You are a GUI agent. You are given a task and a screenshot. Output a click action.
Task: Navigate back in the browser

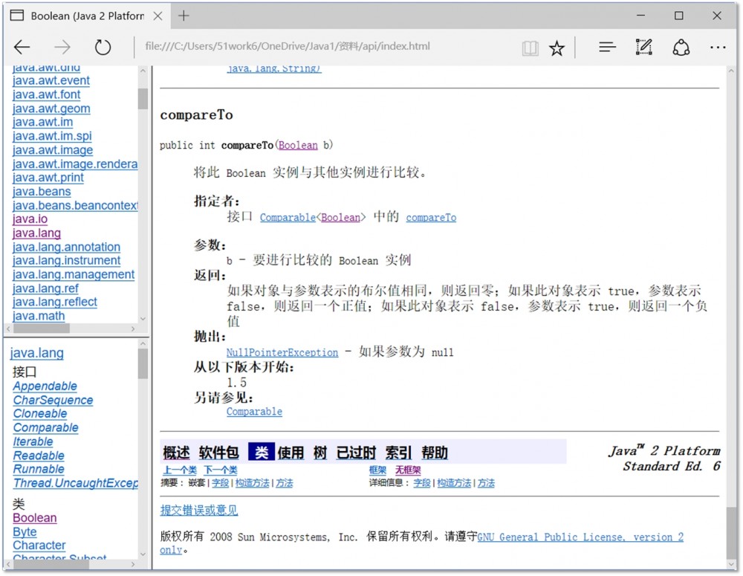(x=22, y=46)
